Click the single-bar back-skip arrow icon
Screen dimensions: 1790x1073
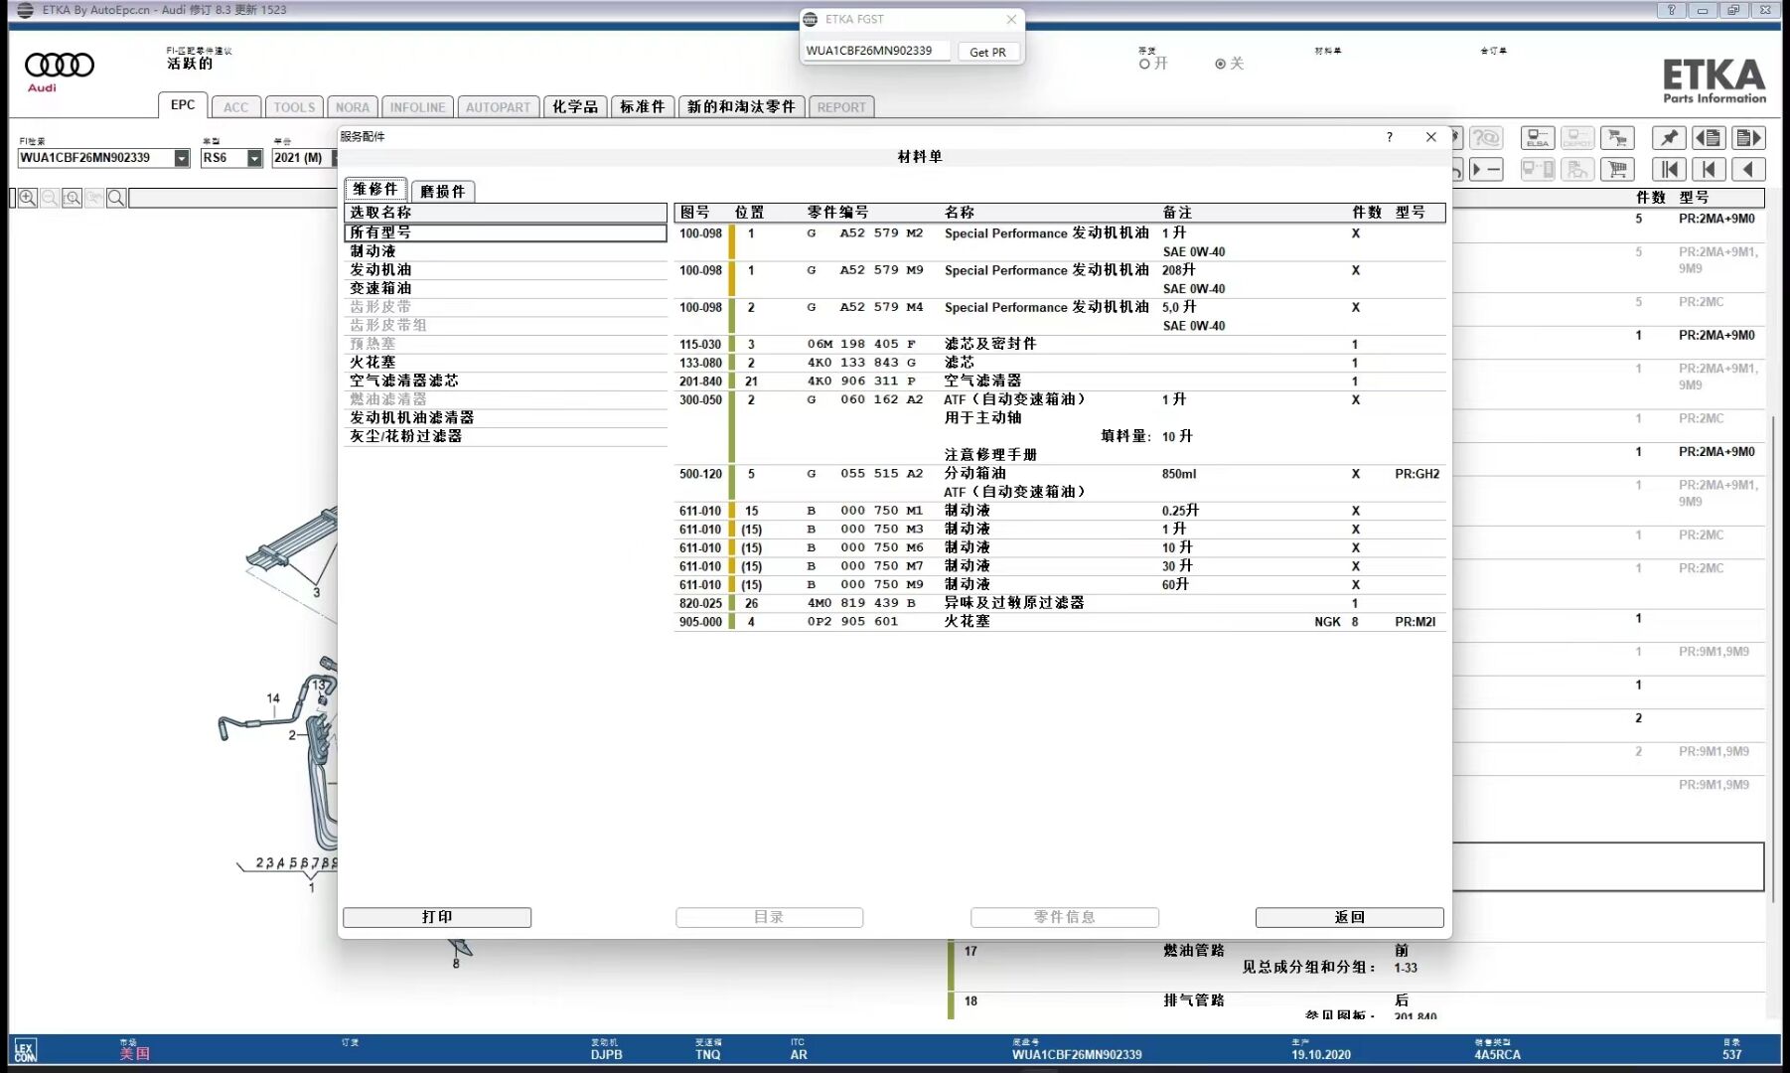pyautogui.click(x=1709, y=170)
